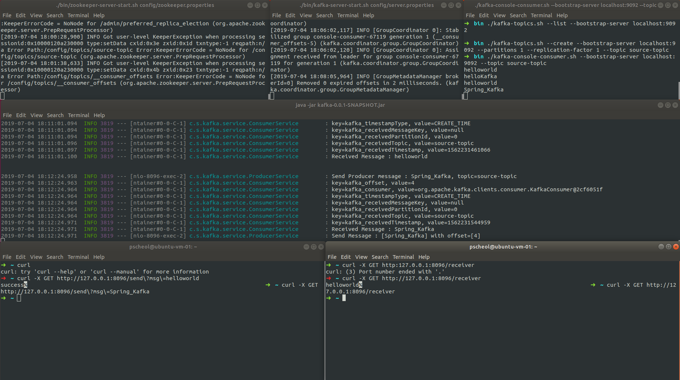Image resolution: width=680 pixels, height=380 pixels.
Task: Open File menu in kafka-server-start terminal
Action: tap(277, 15)
